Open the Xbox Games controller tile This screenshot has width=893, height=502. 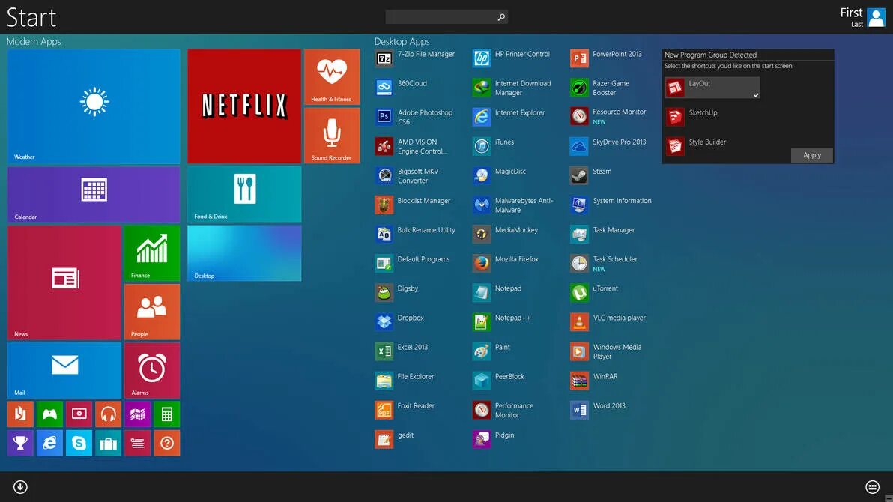(49, 414)
